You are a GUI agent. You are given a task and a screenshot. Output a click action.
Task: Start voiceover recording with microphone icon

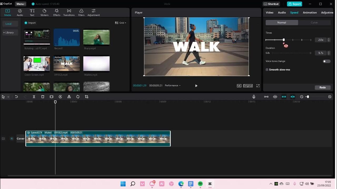tap(254, 97)
